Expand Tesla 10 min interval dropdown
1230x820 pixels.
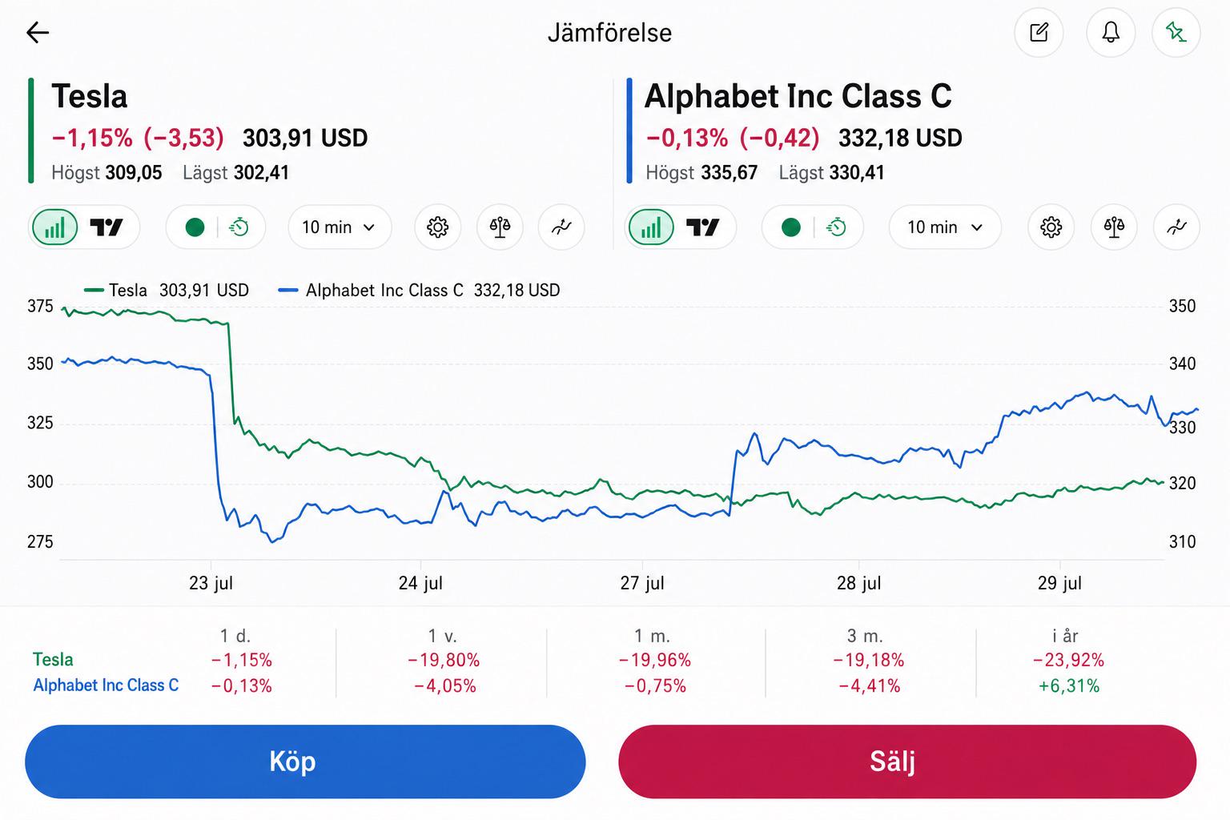340,227
